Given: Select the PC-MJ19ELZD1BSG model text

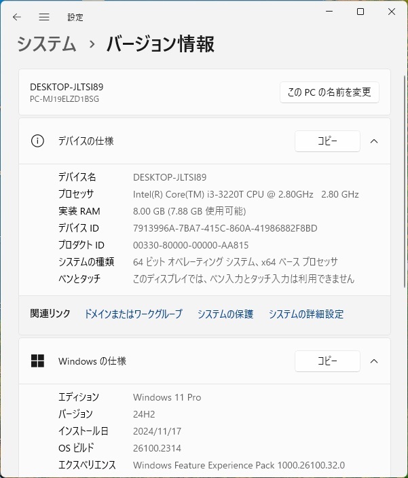Looking at the screenshot, I should click(x=64, y=99).
